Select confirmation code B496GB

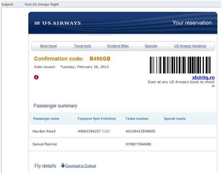[100, 59]
